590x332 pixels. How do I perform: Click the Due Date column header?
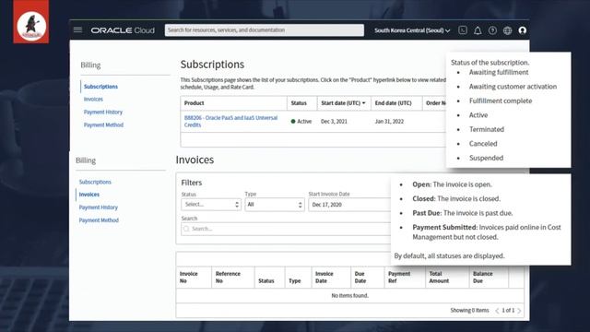[x=360, y=278]
